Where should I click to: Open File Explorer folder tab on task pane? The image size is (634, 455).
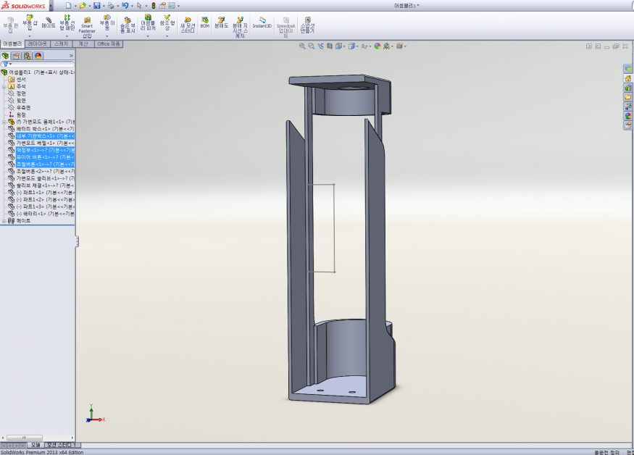click(627, 97)
